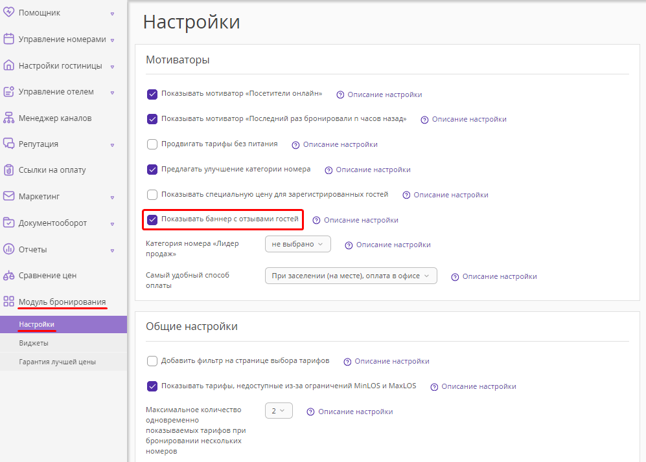The width and height of the screenshot is (646, 462).
Task: Uncheck Показывать мотиватор «Посетители онлайн»
Action: coord(152,94)
